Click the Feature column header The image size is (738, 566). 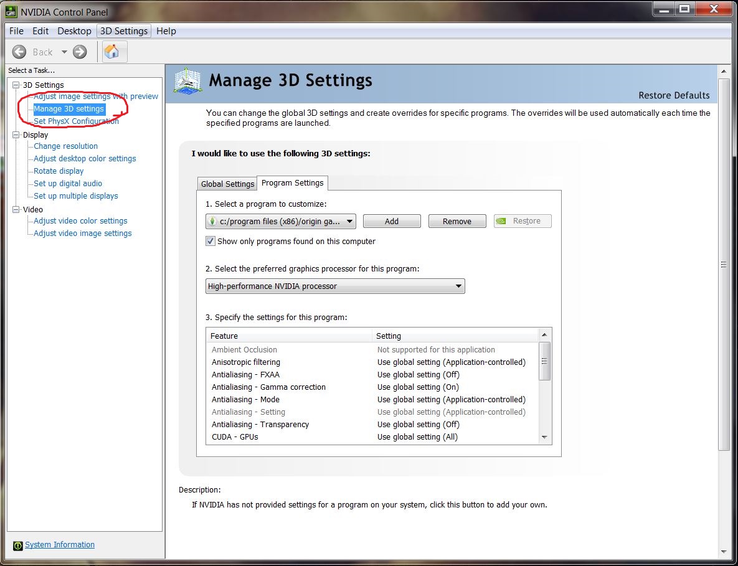289,336
